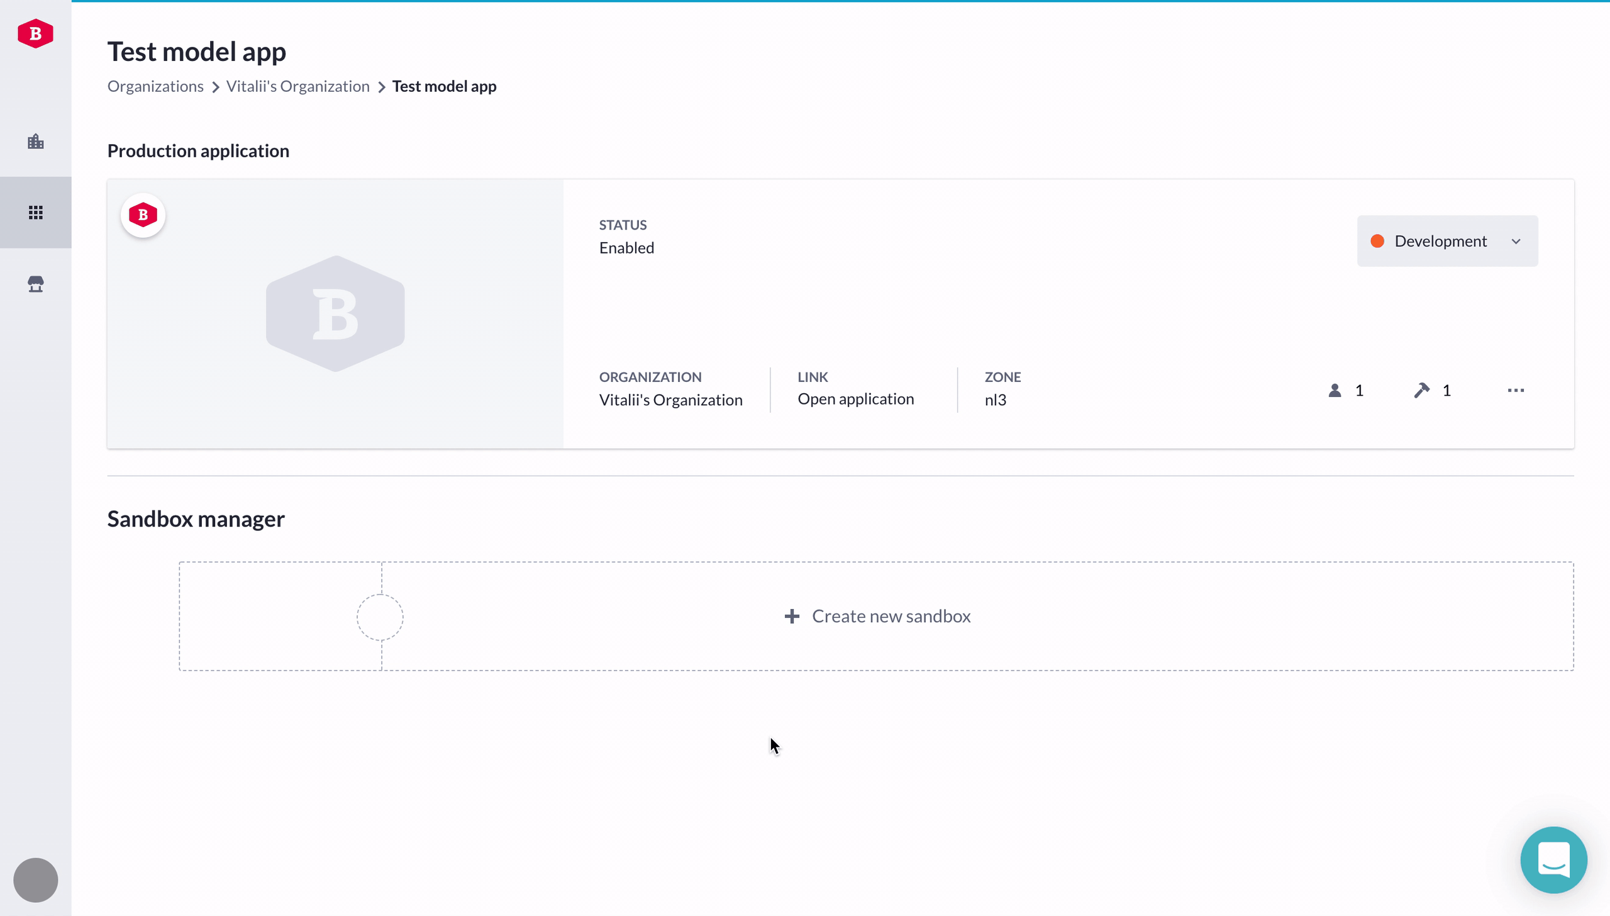
Task: Open the chat support widget
Action: click(1553, 859)
